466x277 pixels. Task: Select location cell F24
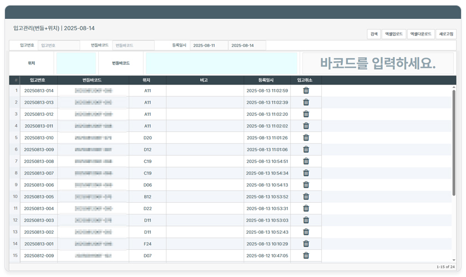(148, 244)
